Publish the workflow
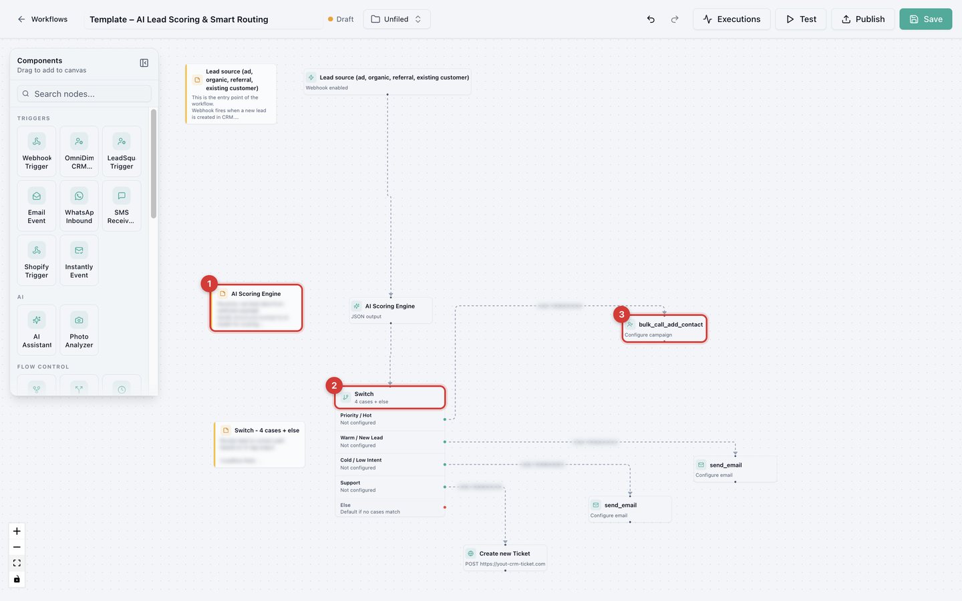 (x=863, y=19)
